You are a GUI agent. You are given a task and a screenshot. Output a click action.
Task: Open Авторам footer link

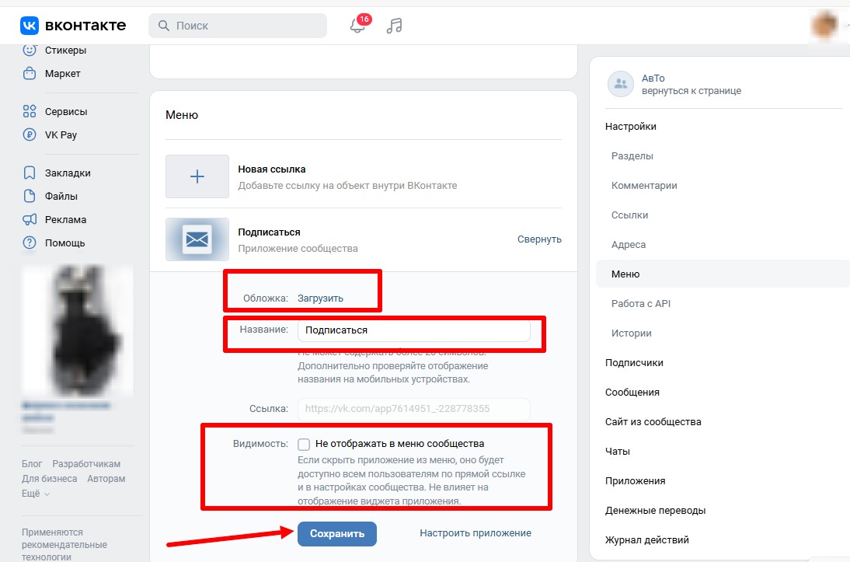click(106, 479)
